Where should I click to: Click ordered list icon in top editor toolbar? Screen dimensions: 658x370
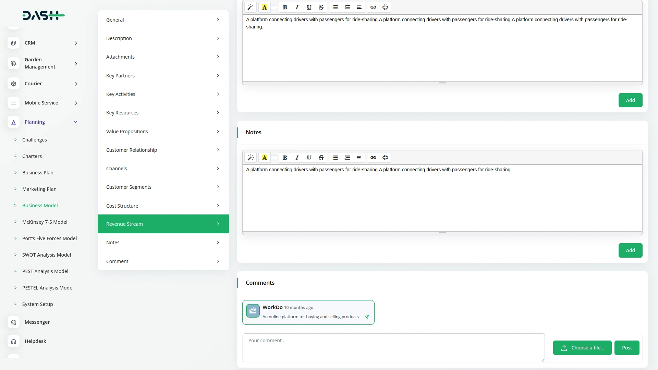[x=347, y=7]
